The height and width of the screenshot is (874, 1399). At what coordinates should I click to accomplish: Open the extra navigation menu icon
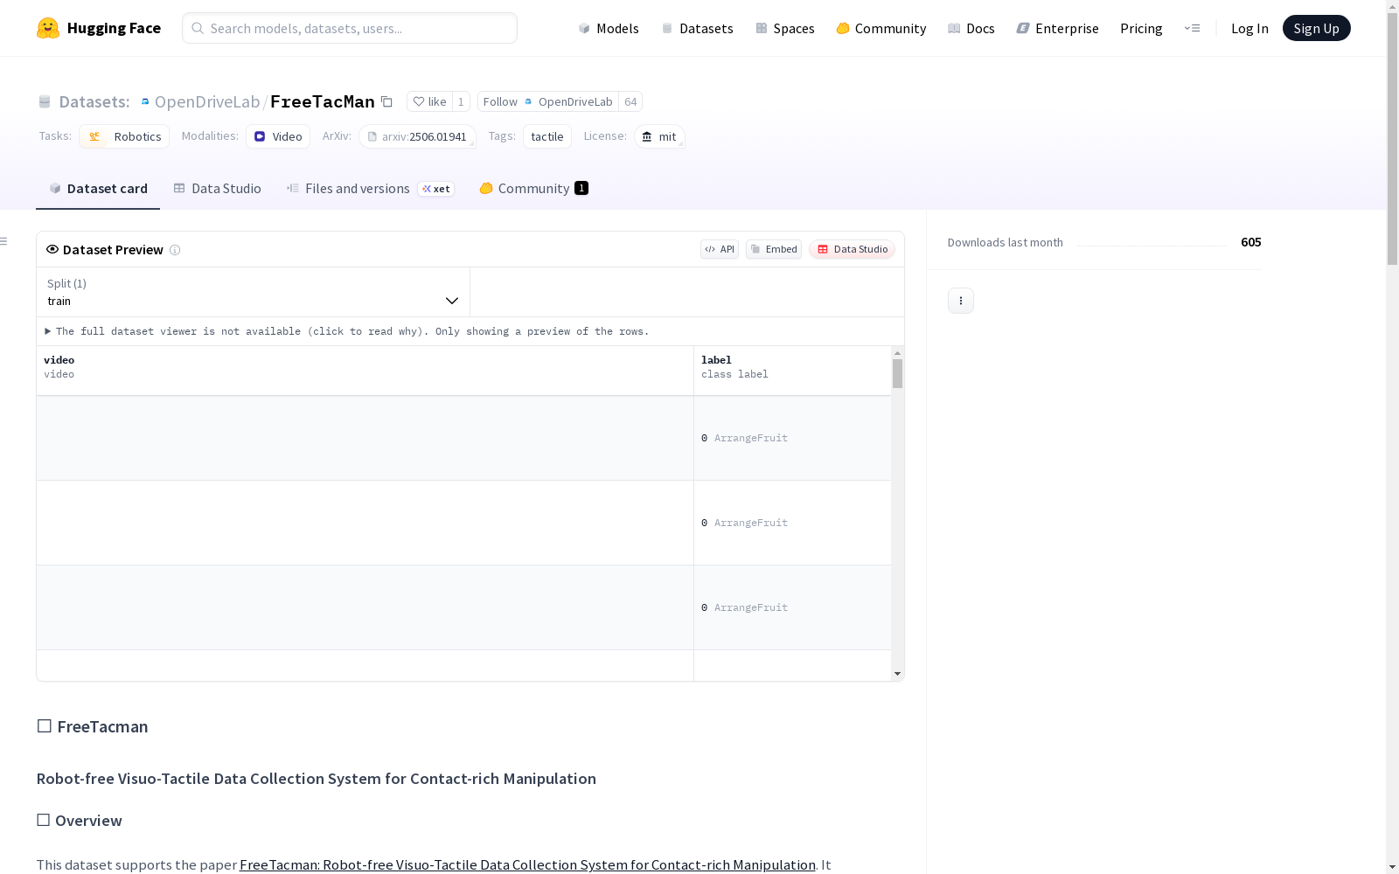[x=1192, y=28]
